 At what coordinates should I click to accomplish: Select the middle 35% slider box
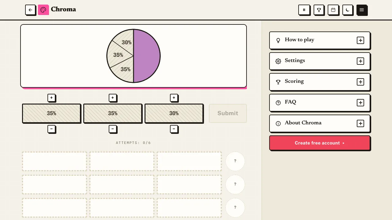tap(113, 113)
